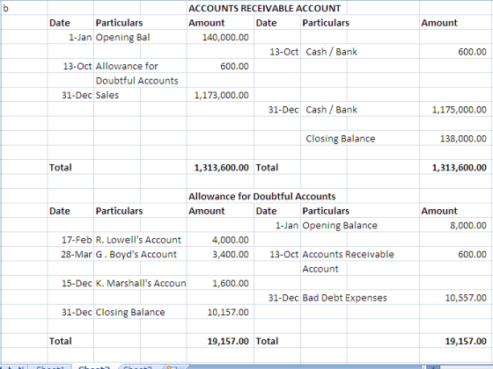This screenshot has height=369, width=493.
Task: Click the 3,400.00 amount cell
Action: pos(230,254)
